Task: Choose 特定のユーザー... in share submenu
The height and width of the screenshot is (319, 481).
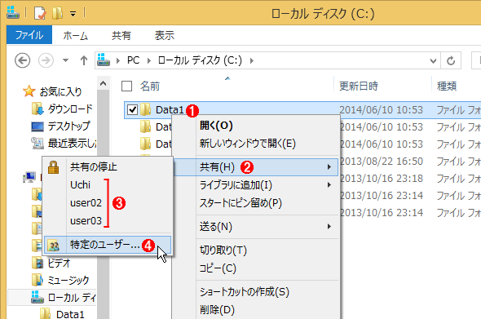Action: tap(108, 245)
